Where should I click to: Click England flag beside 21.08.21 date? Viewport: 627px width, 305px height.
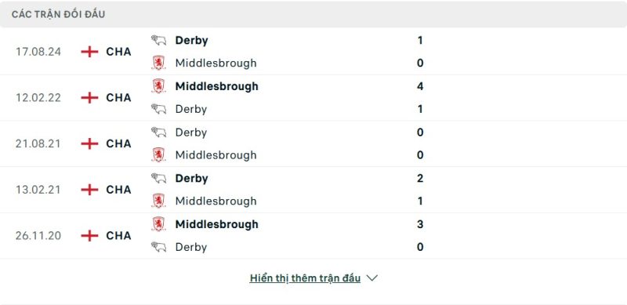[x=89, y=143]
